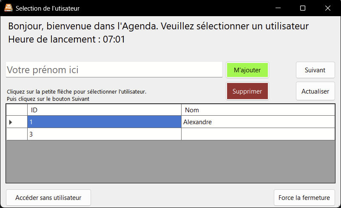Click the Suivant button

point(315,70)
